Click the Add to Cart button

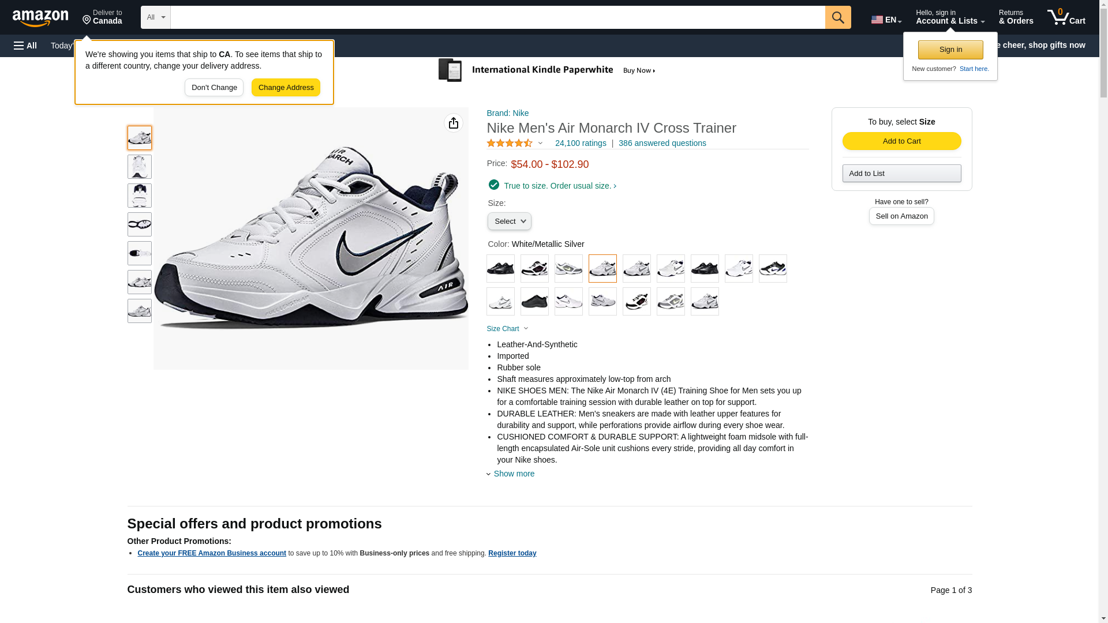(x=901, y=141)
